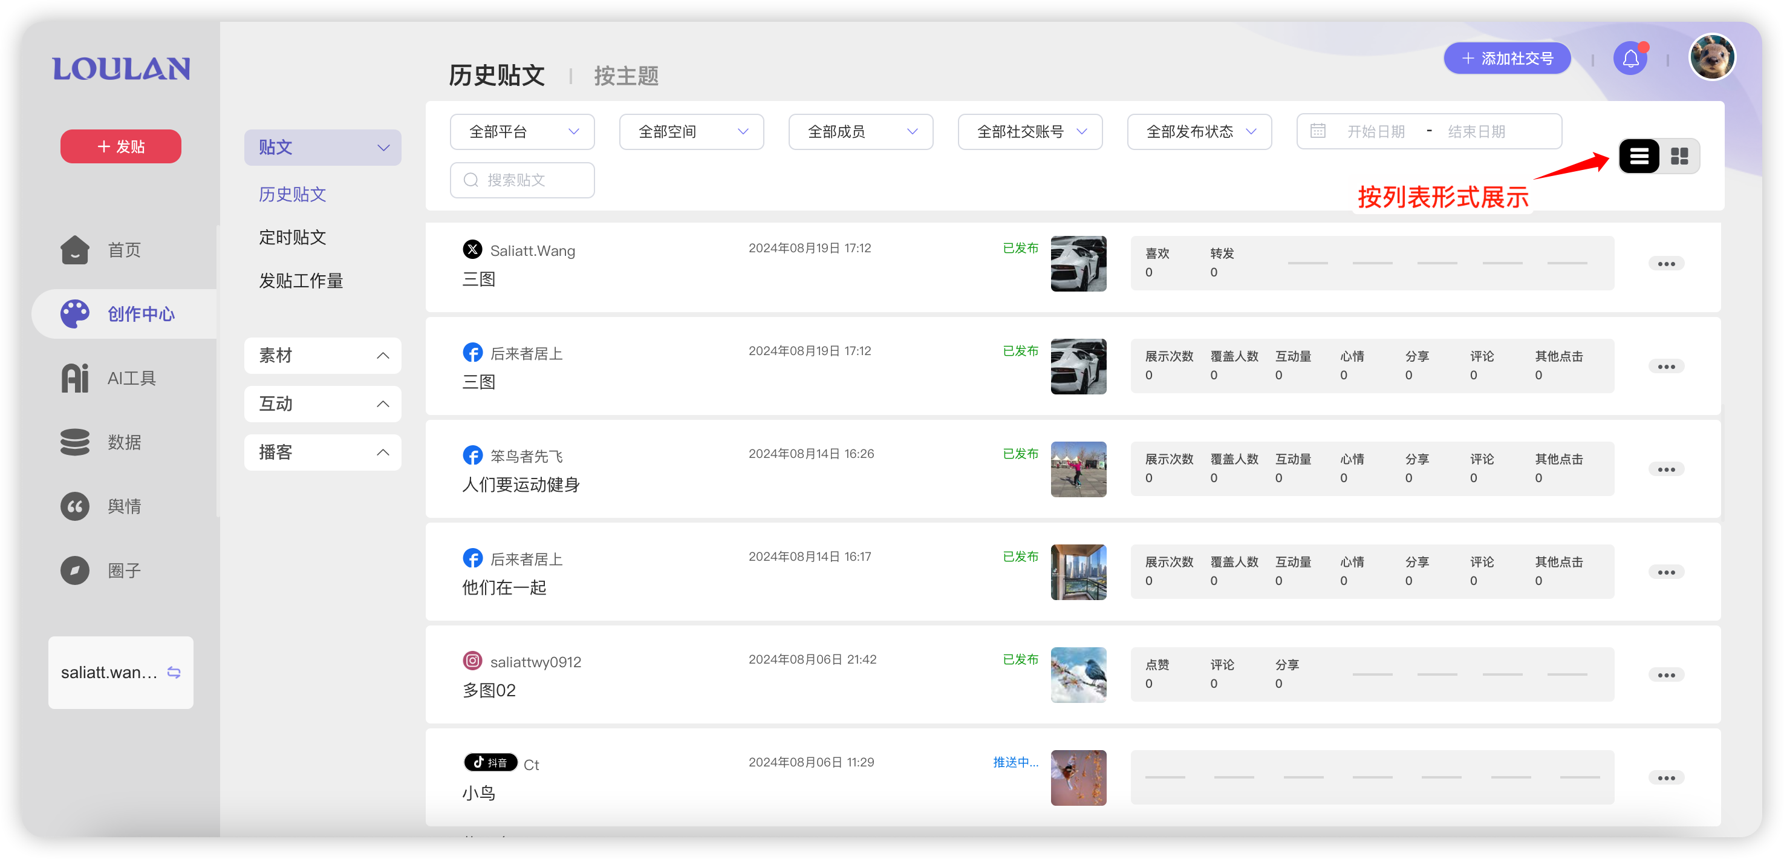Expand the 互动 section

[x=323, y=404]
